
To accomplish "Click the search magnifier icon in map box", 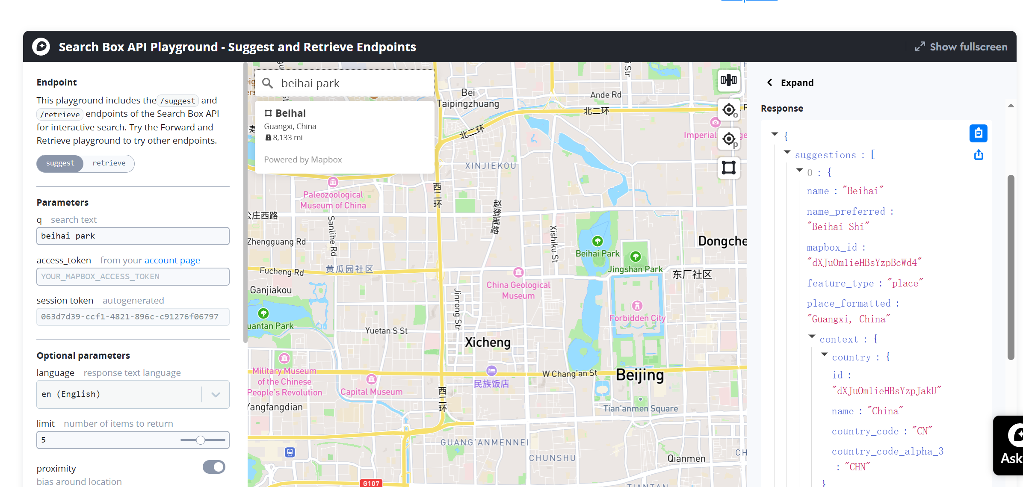I will point(268,83).
